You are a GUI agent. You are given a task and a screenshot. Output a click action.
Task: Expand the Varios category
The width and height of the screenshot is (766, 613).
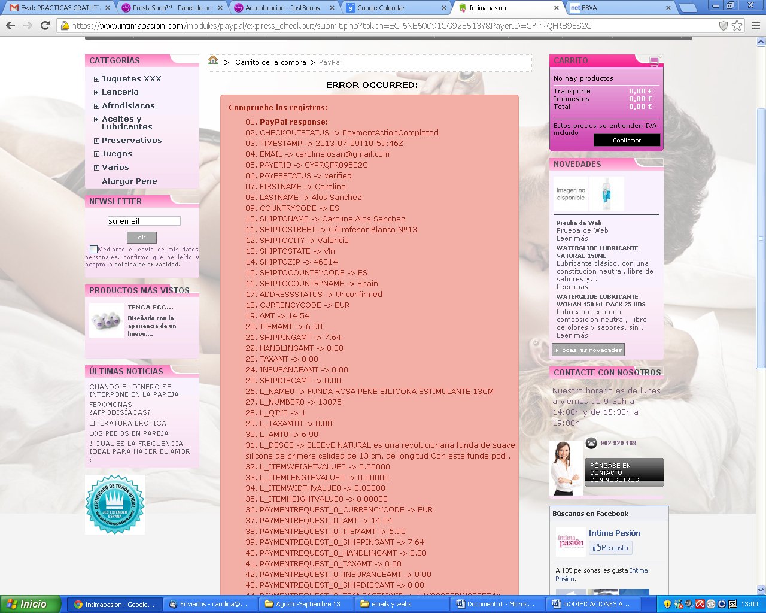(96, 168)
